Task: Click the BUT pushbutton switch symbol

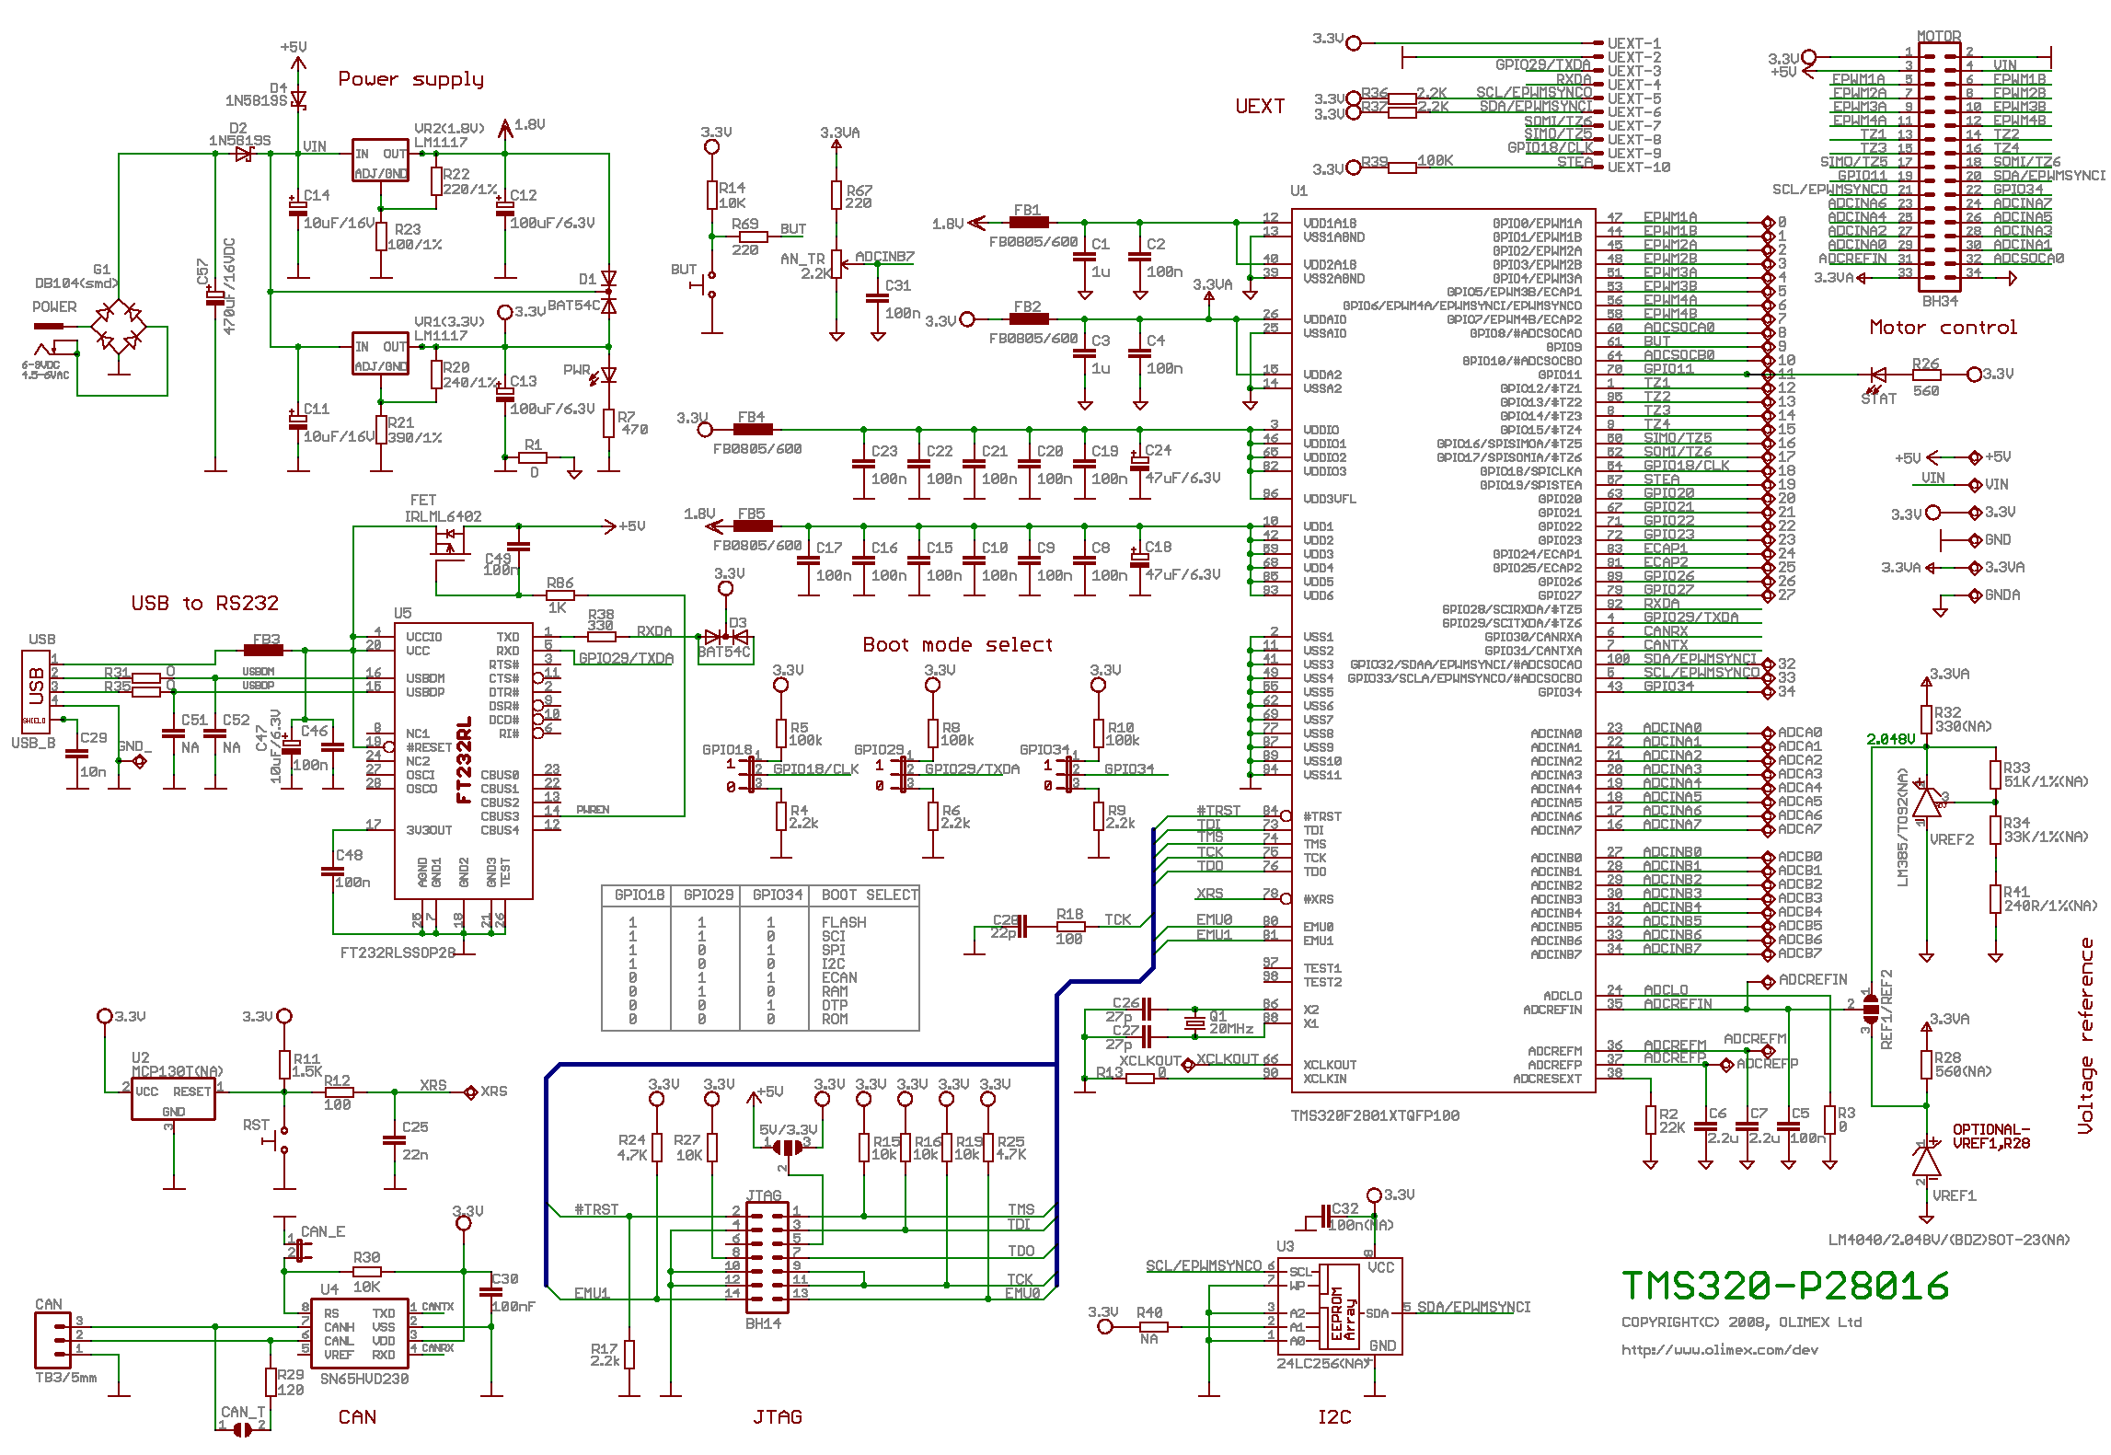Action: [x=706, y=284]
